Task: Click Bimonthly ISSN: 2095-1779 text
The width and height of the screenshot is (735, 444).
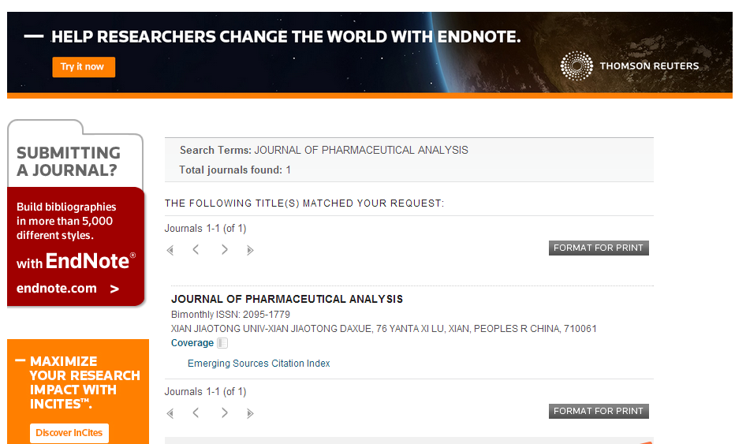Action: click(x=230, y=314)
